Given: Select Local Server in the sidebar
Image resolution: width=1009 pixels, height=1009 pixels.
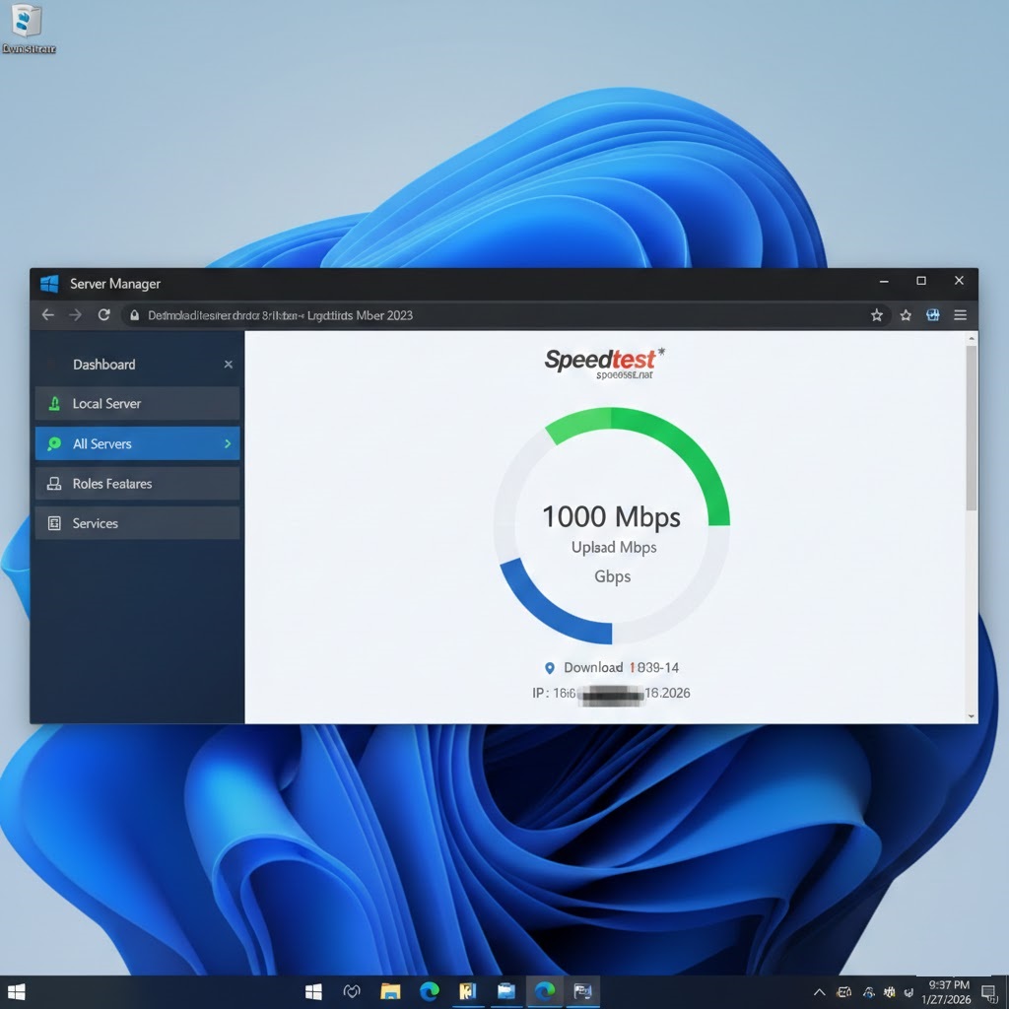Looking at the screenshot, I should point(137,403).
